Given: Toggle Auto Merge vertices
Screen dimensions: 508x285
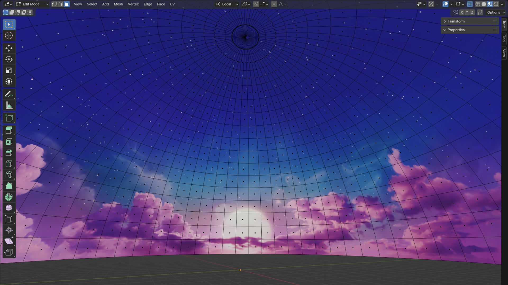Looking at the screenshot, I should tap(480, 12).
